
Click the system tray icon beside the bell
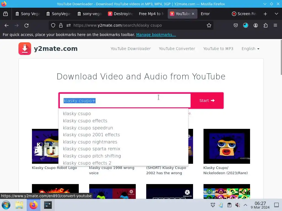point(221,205)
